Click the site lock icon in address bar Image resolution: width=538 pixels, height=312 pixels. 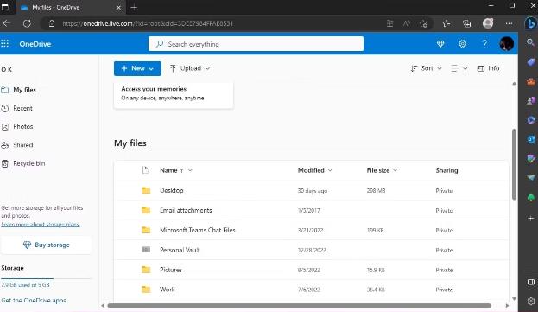tap(52, 23)
